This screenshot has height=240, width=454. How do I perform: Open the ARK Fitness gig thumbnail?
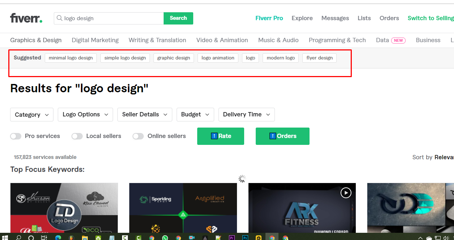pos(302,208)
